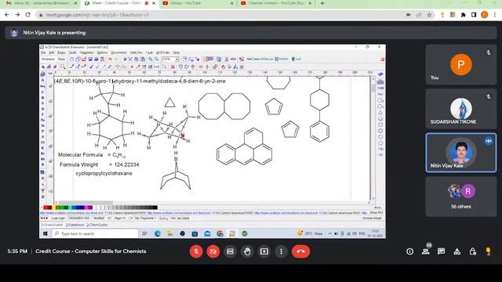Click the ChemSketch vertical scrollbar
This screenshot has width=502, height=282.
click(x=373, y=138)
